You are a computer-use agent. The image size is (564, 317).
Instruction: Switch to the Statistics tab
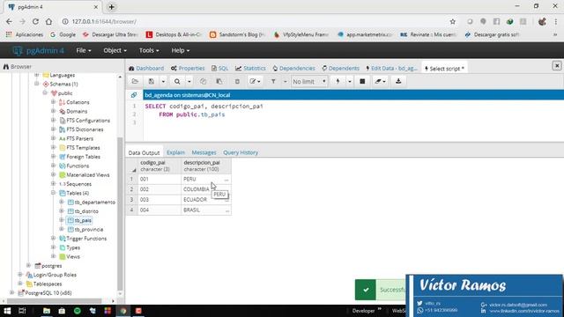point(250,69)
